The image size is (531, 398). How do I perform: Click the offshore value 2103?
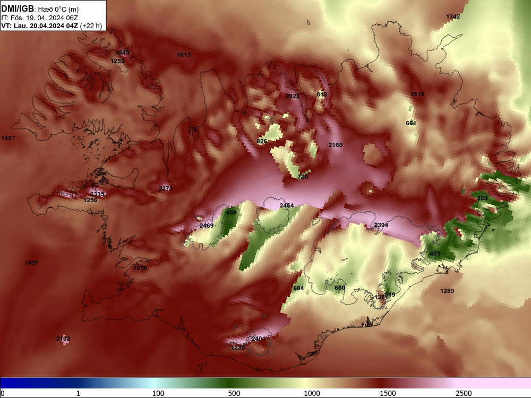(63, 339)
